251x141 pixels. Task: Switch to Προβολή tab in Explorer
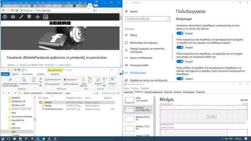41,74
